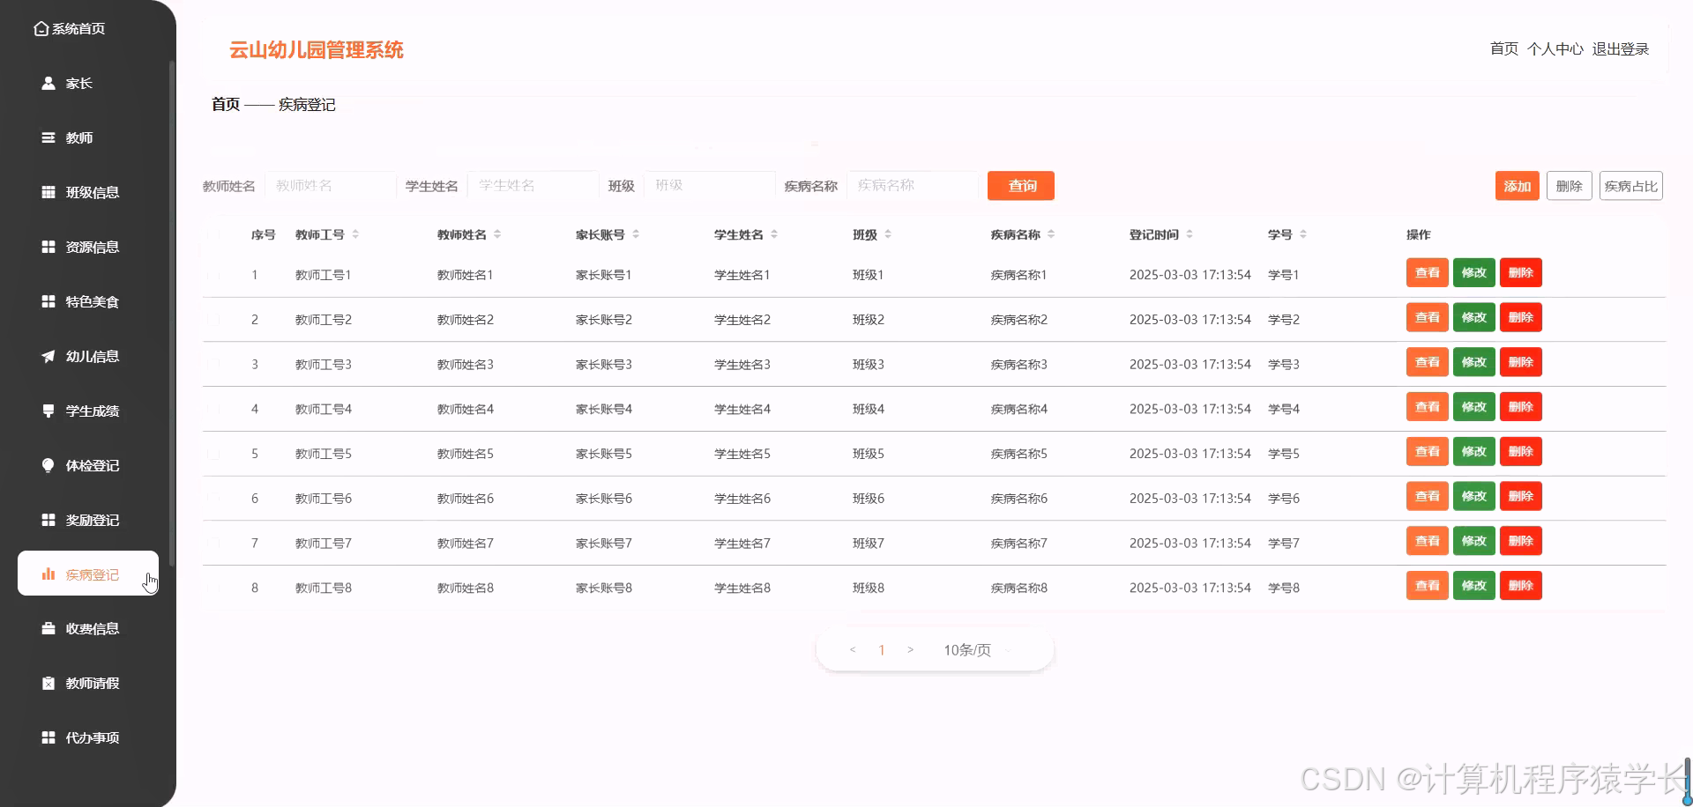This screenshot has height=807, width=1693.
Task: Click the 家长 person icon in sidebar
Action: pos(48,83)
